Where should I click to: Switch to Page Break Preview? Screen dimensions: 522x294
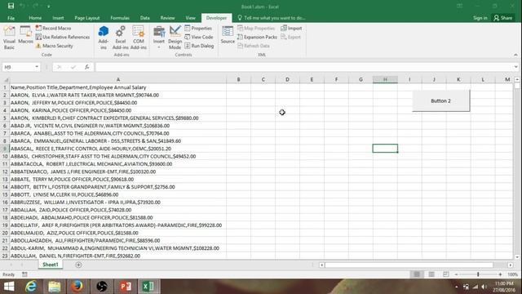(446, 274)
